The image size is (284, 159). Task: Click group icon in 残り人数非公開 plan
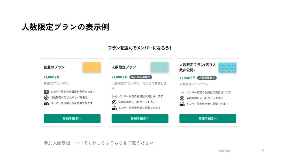tap(182, 104)
